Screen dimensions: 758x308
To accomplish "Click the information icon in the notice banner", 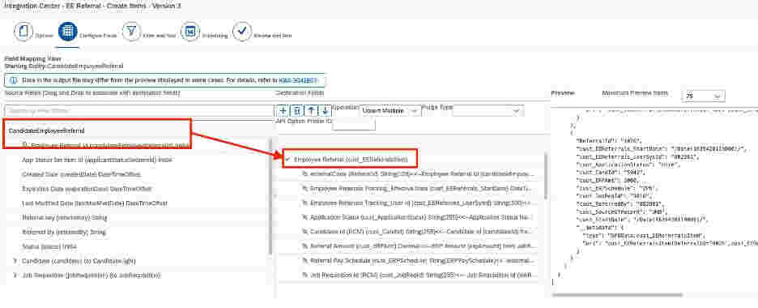I will tap(14, 80).
